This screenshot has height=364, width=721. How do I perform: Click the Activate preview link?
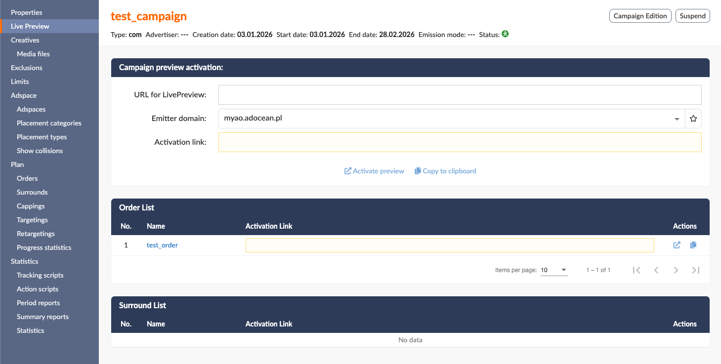point(374,171)
